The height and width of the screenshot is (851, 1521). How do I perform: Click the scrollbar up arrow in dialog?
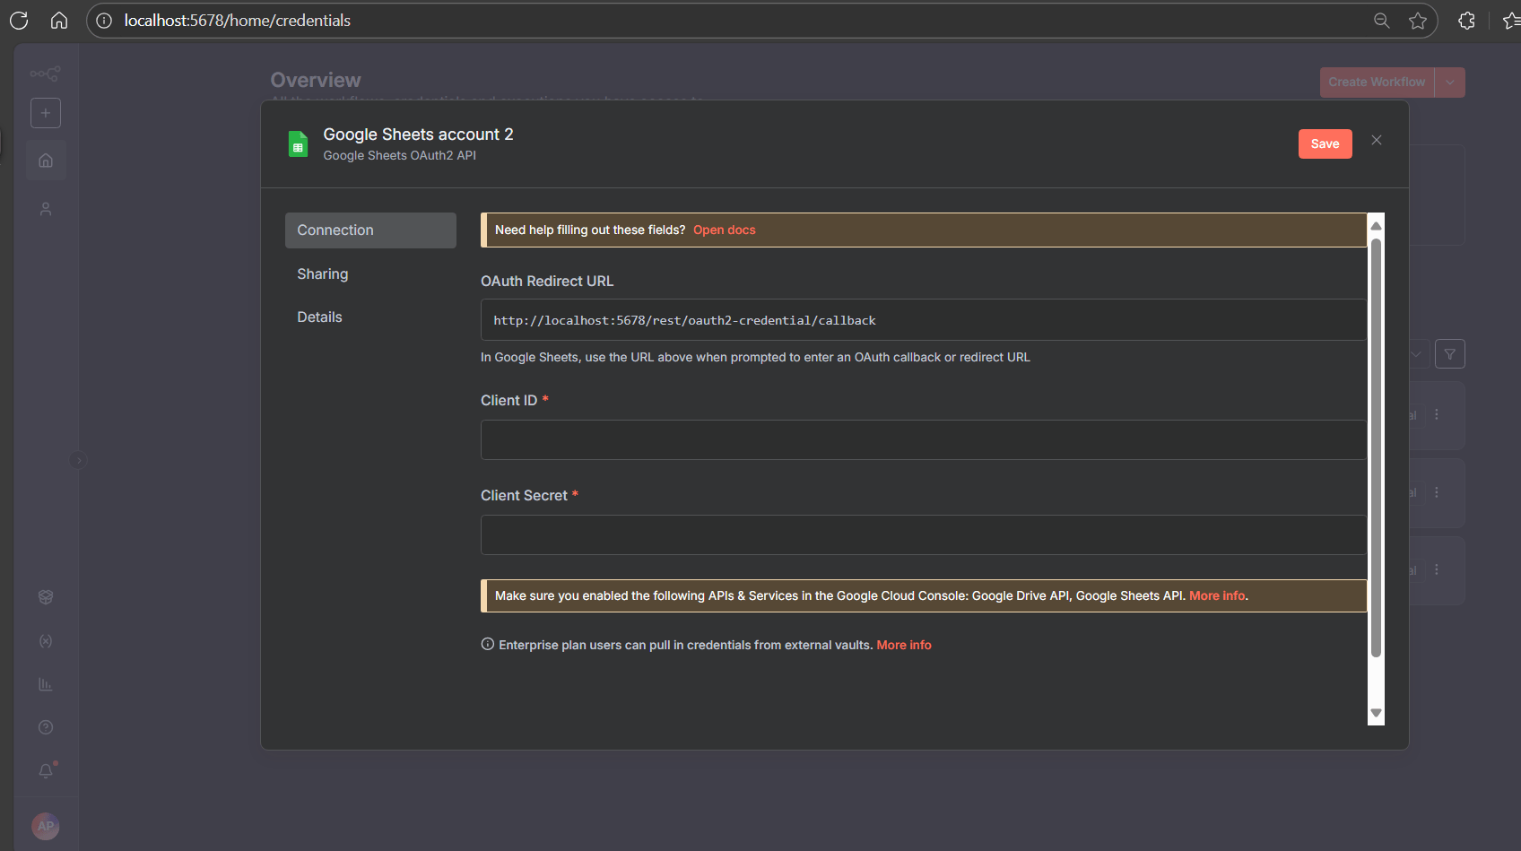click(1376, 226)
